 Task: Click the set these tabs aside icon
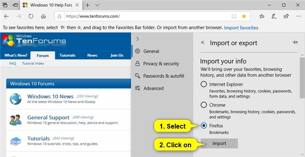15,5
